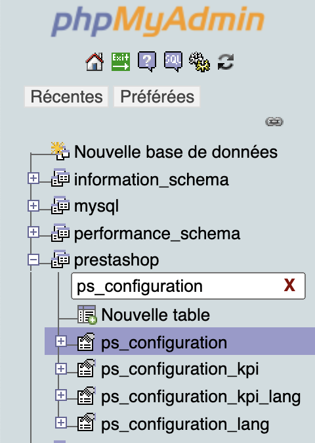Open the Préférées tables tab
This screenshot has width=315, height=443.
(x=157, y=97)
